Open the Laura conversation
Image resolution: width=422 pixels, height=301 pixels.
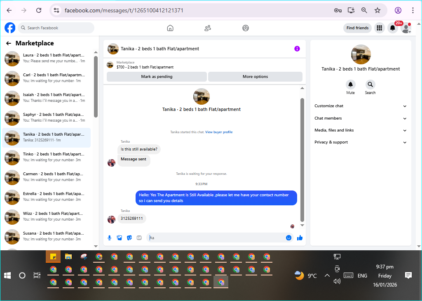(47, 59)
